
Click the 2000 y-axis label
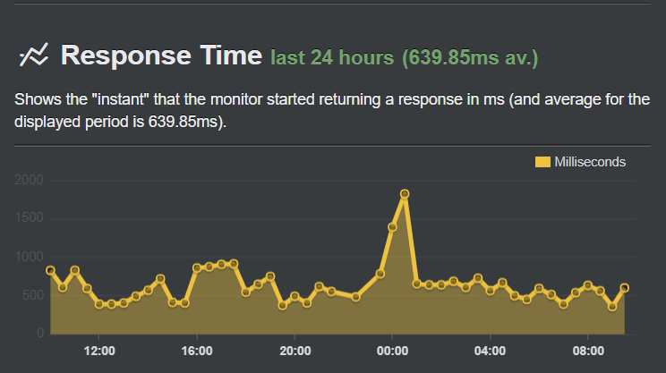click(x=30, y=181)
